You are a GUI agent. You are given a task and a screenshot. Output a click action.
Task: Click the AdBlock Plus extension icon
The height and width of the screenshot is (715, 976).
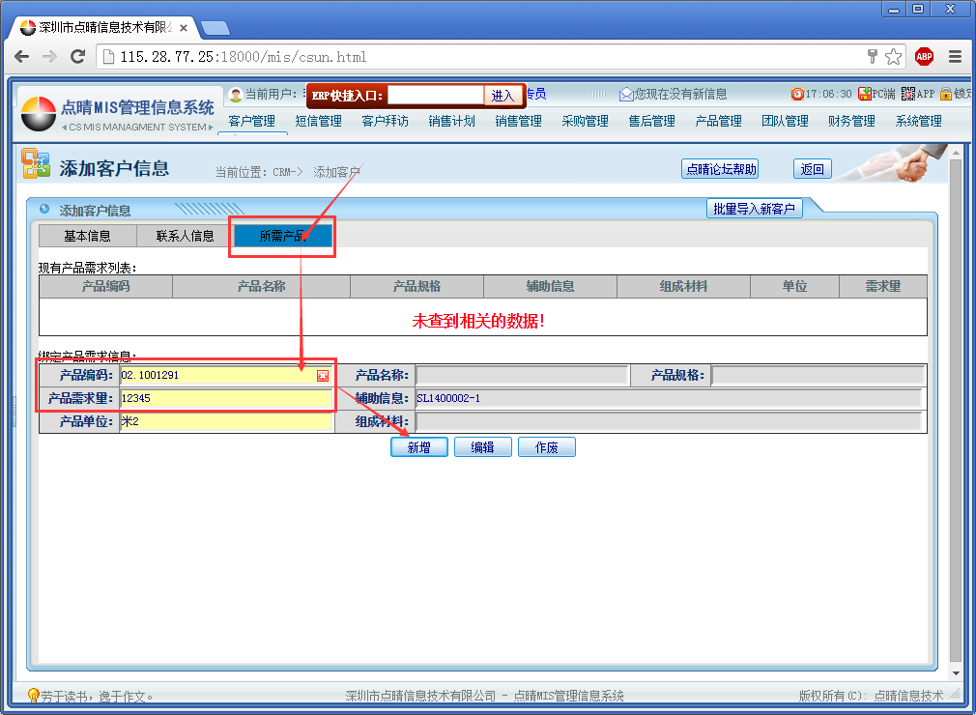[x=924, y=57]
